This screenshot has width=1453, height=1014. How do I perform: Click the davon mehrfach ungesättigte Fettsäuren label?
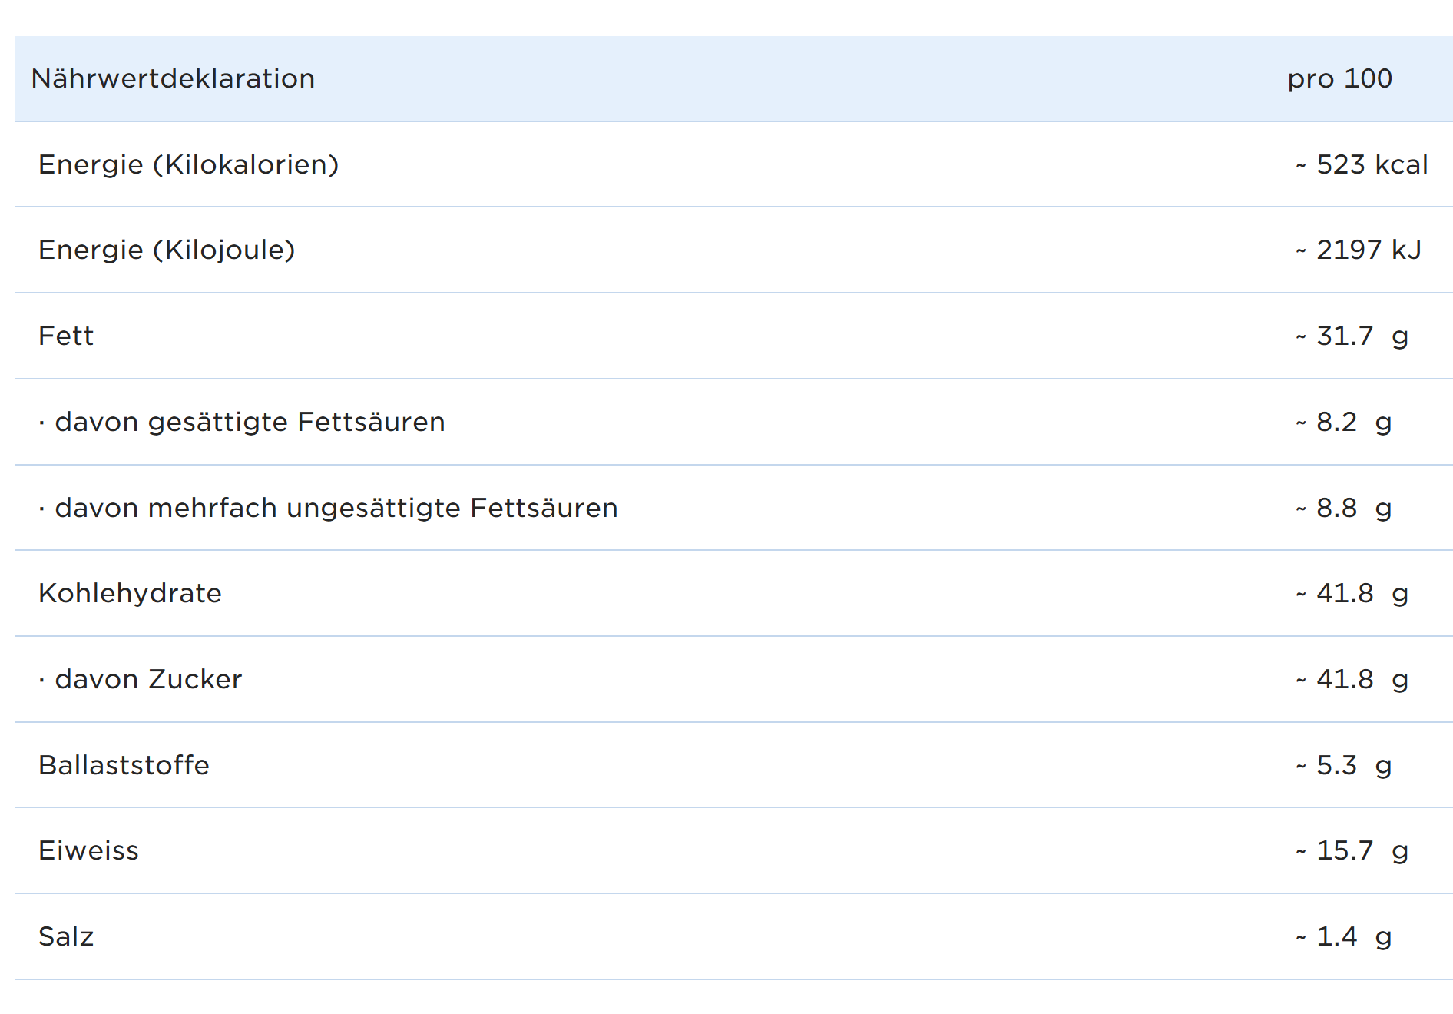pyautogui.click(x=336, y=508)
